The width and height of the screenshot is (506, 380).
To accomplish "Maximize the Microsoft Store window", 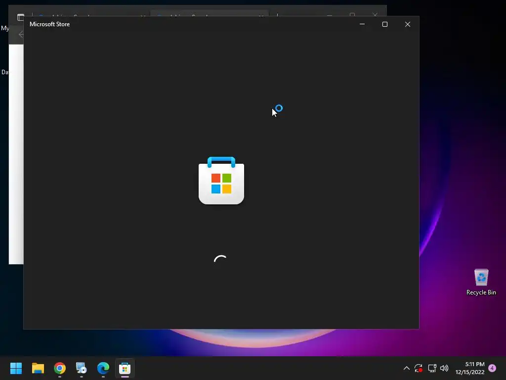I will coord(384,24).
